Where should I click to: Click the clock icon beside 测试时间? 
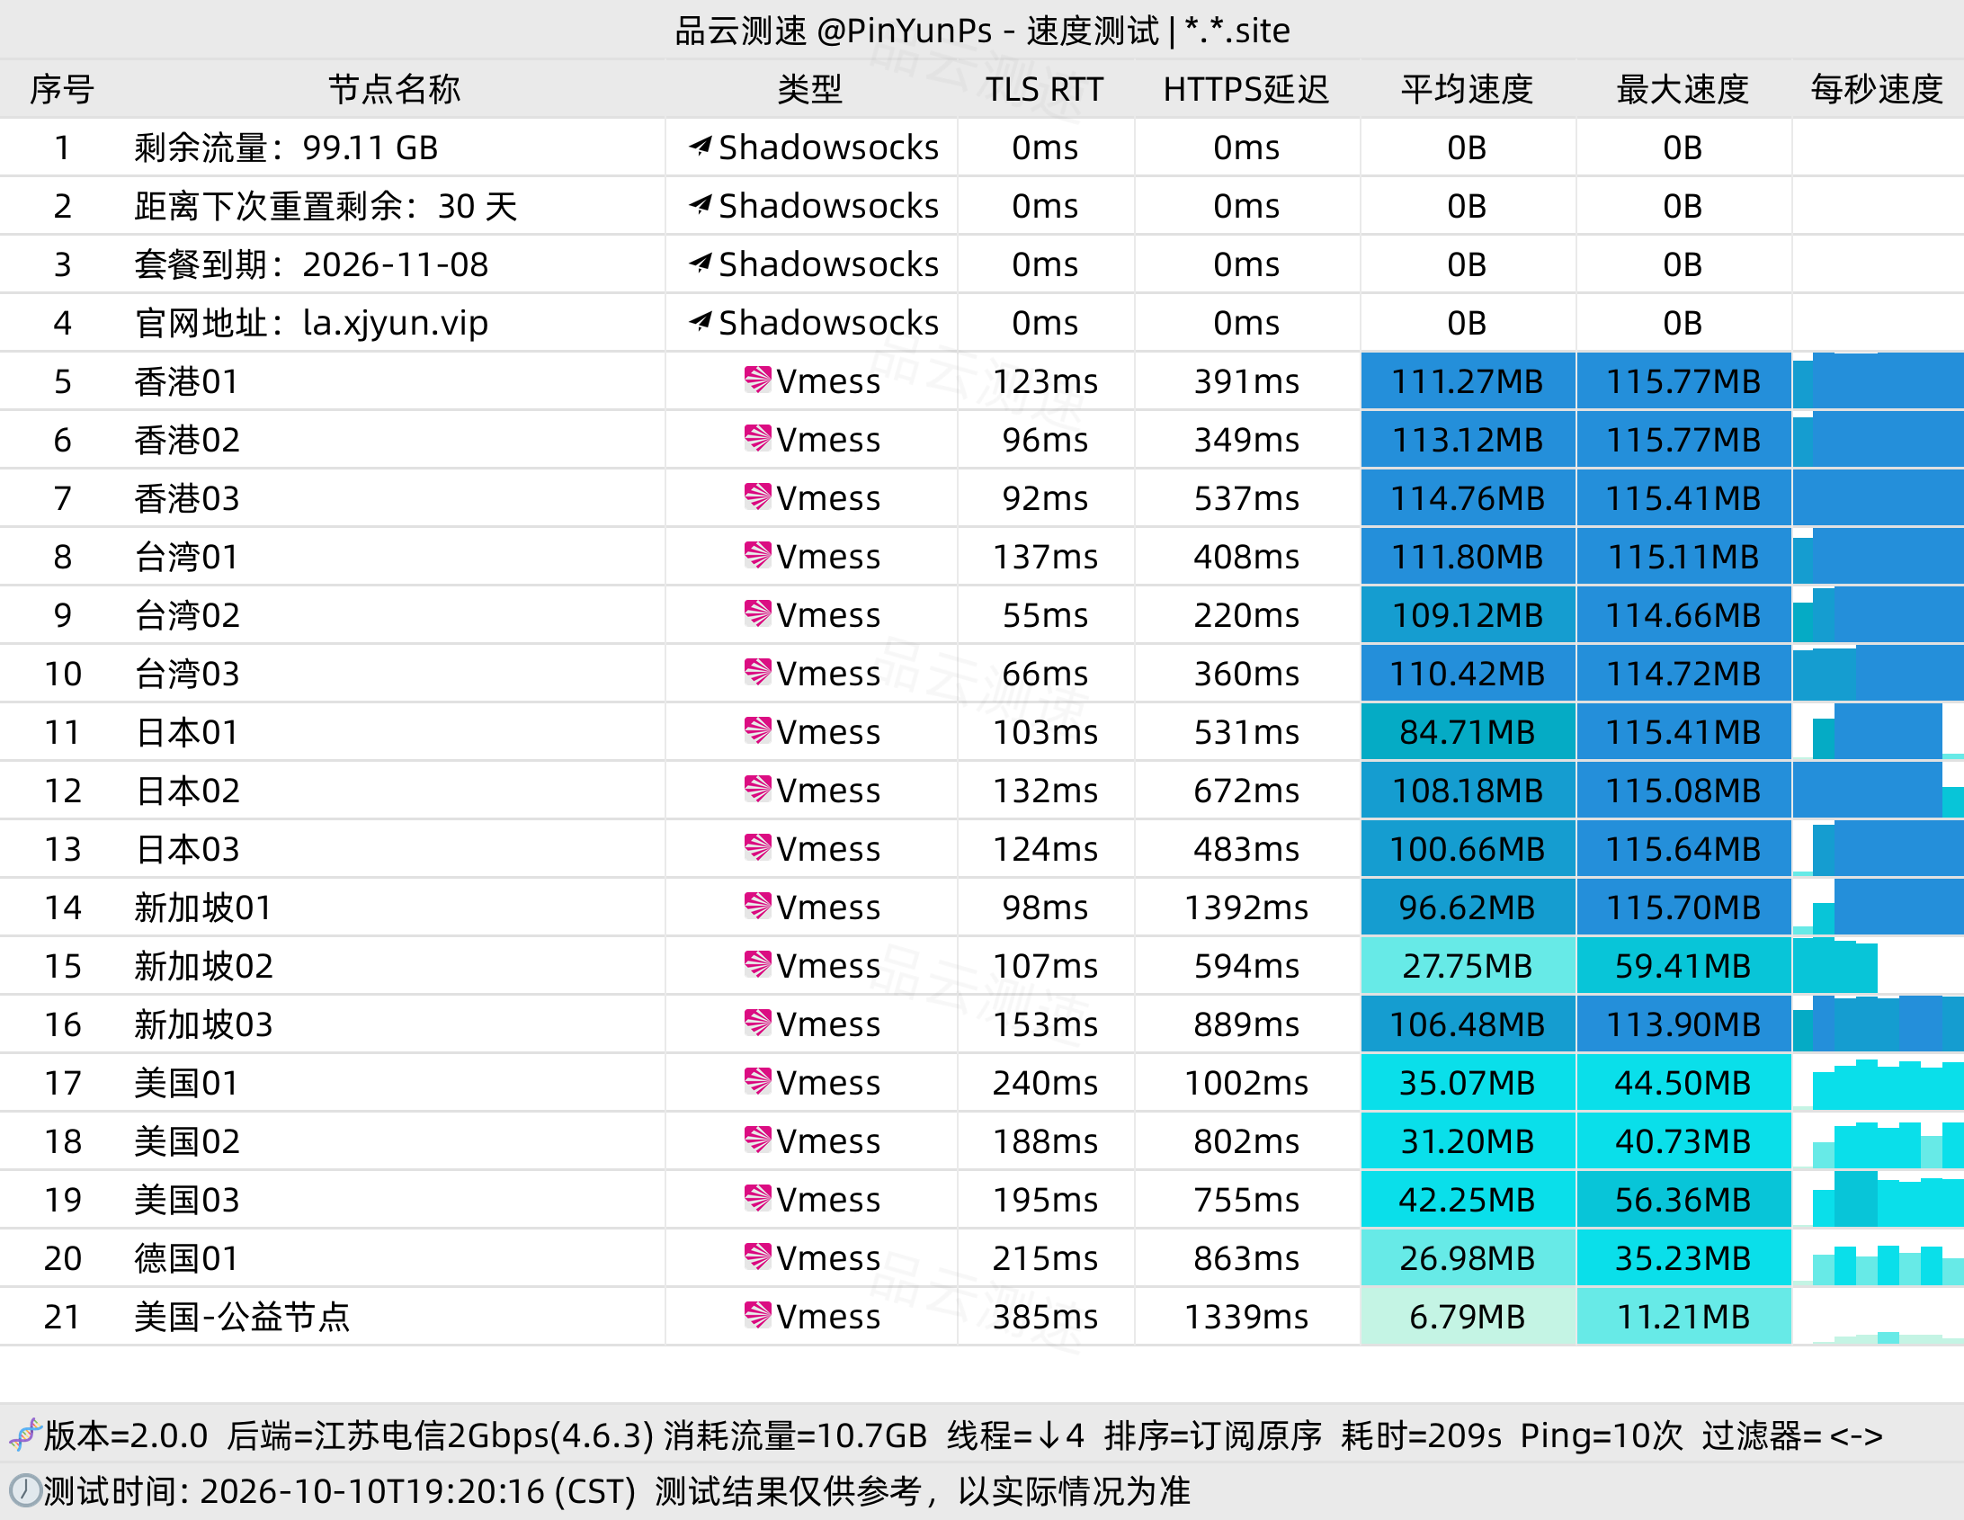pyautogui.click(x=25, y=1490)
